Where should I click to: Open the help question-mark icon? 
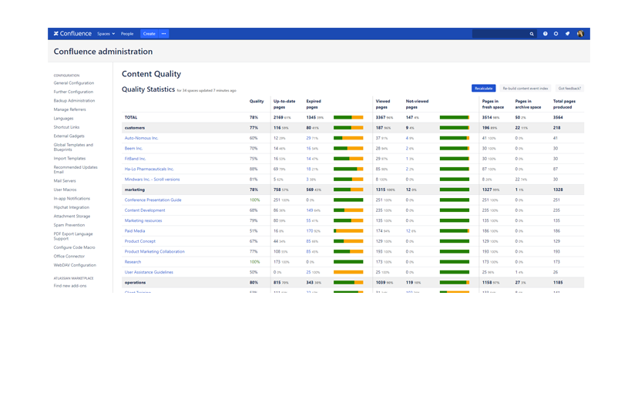[x=546, y=34]
